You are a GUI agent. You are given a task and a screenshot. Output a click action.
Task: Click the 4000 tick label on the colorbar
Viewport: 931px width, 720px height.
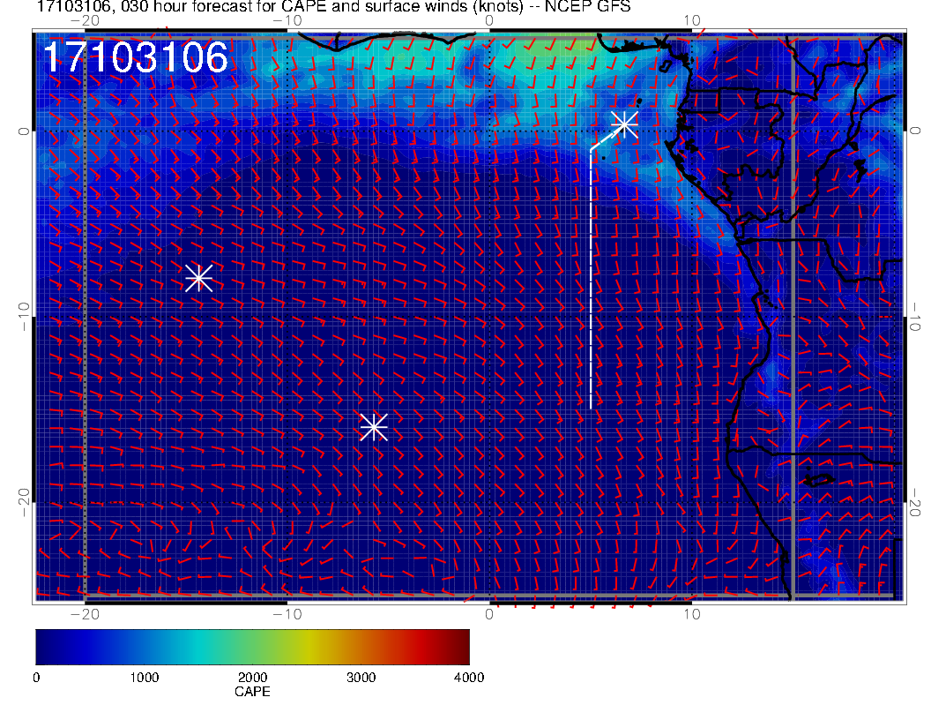pos(468,678)
